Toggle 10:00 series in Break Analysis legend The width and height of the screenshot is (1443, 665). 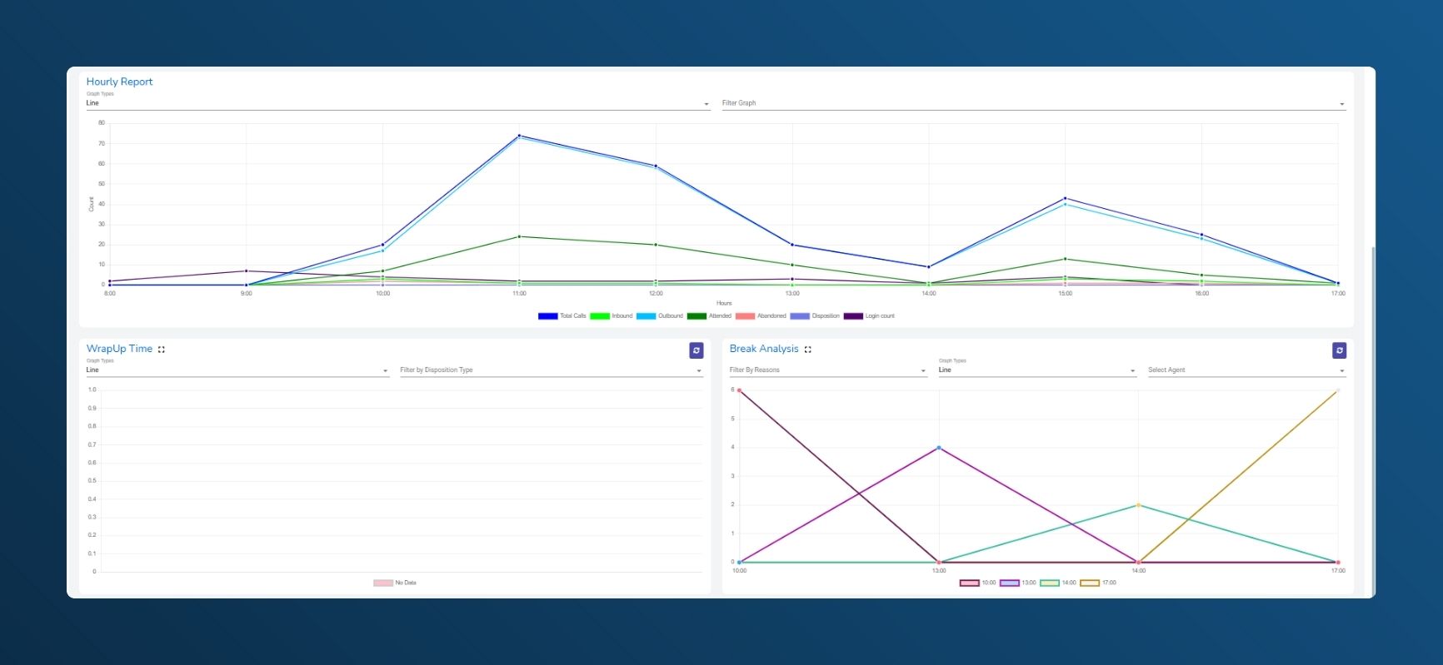tap(978, 583)
